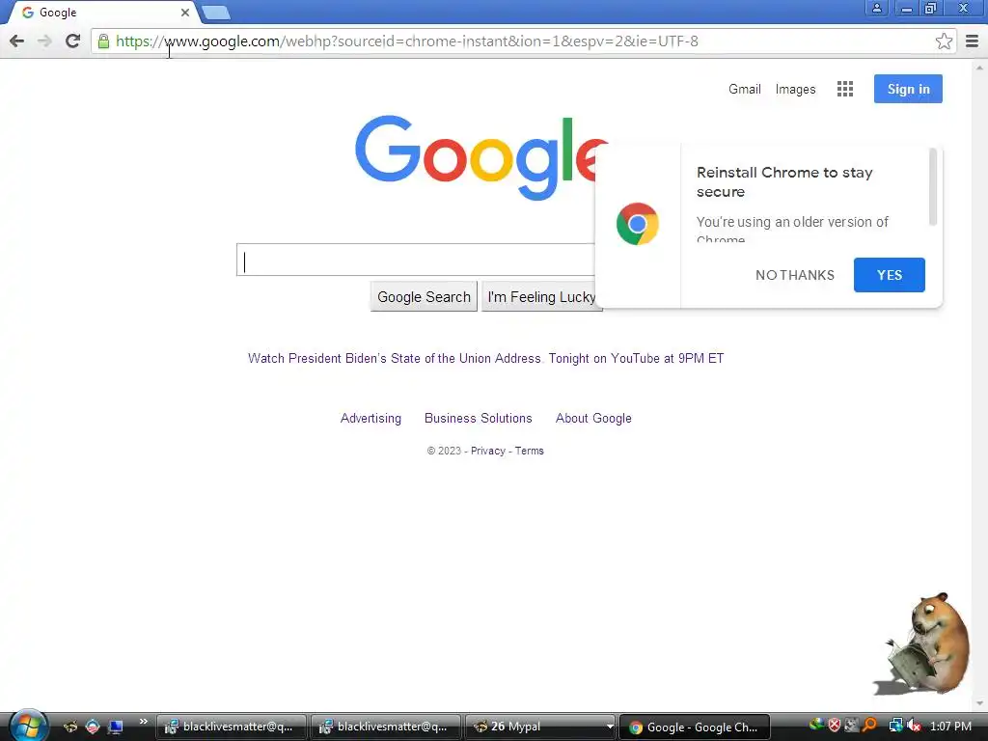Click the Chrome profile person icon

click(x=876, y=8)
